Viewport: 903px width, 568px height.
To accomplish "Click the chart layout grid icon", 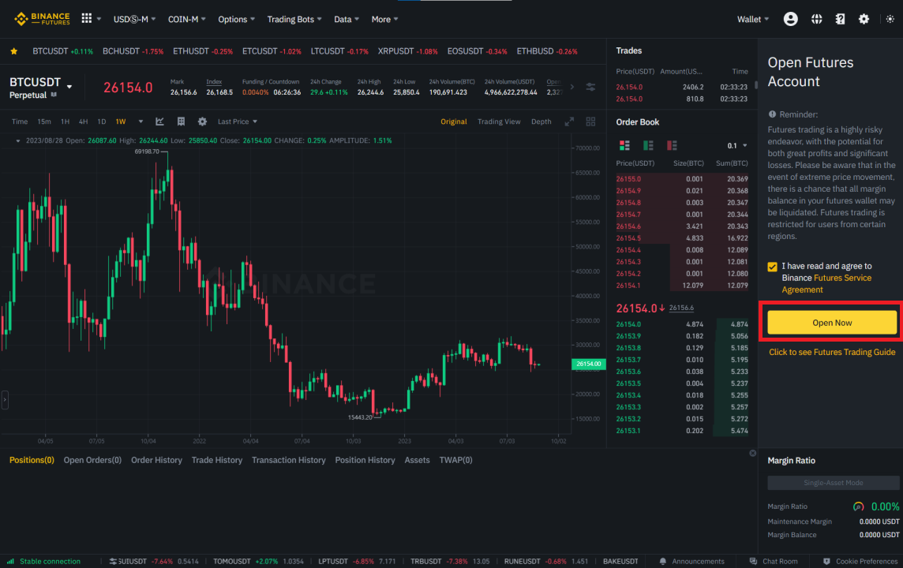I will pos(181,121).
